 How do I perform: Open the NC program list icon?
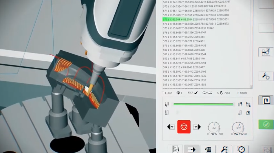tap(175, 149)
